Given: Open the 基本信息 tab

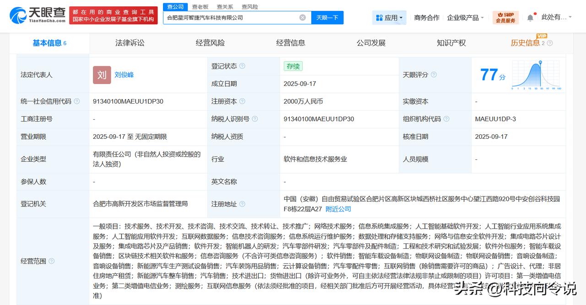Looking at the screenshot, I should pos(49,43).
